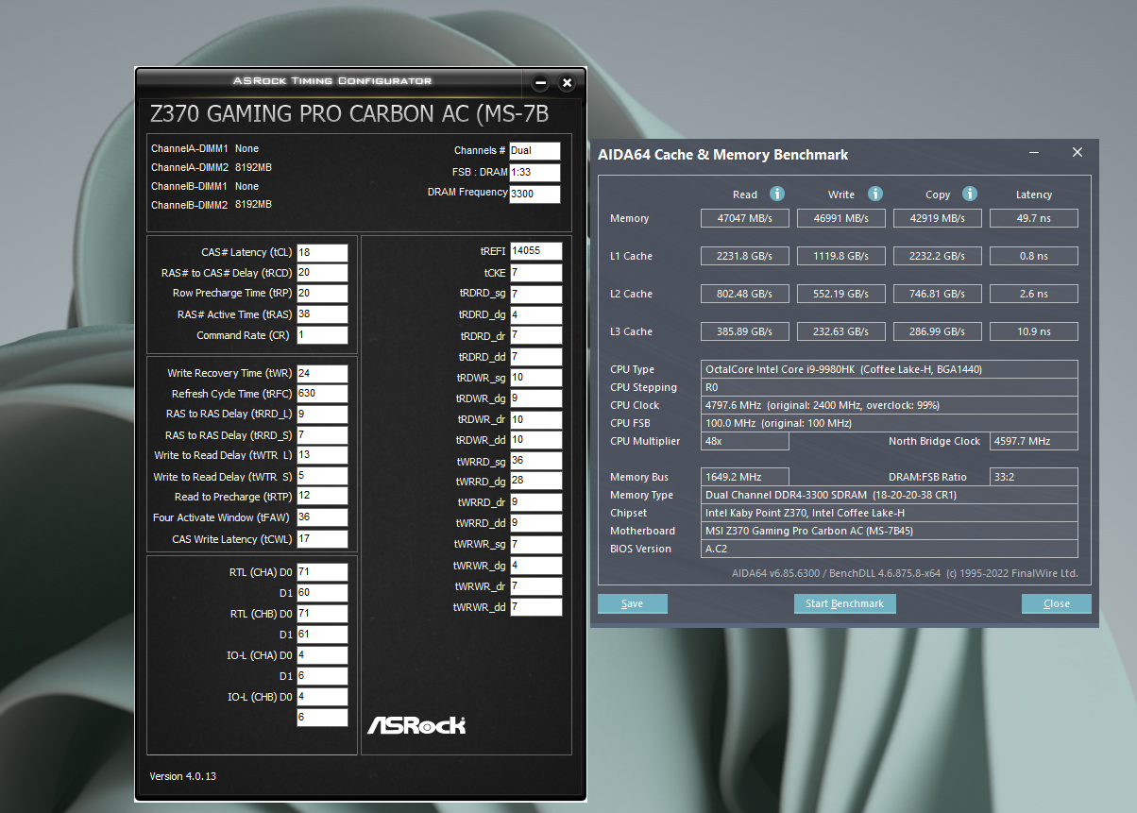This screenshot has height=813, width=1137.
Task: Click Start Benchmark button
Action: coord(844,603)
